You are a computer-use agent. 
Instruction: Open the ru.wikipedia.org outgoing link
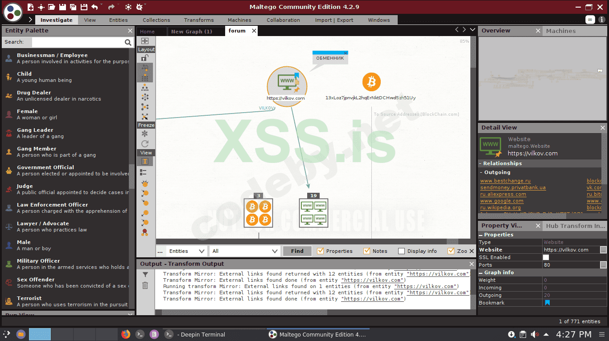point(500,207)
